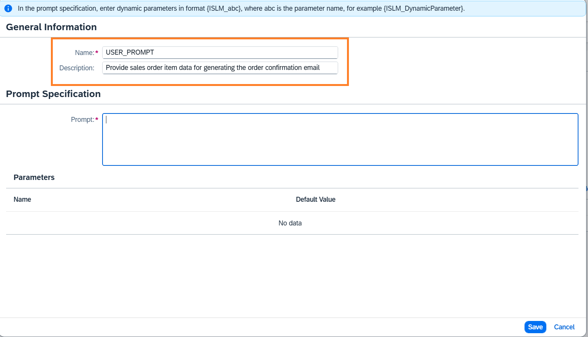Click the blue information icon in message strip

8,8
